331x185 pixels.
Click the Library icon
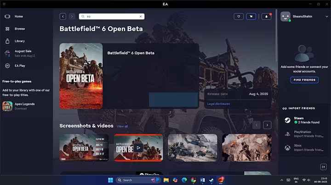[x=7, y=41]
